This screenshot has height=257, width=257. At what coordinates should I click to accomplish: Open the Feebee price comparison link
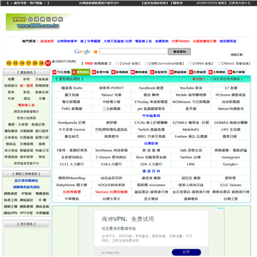191,136
